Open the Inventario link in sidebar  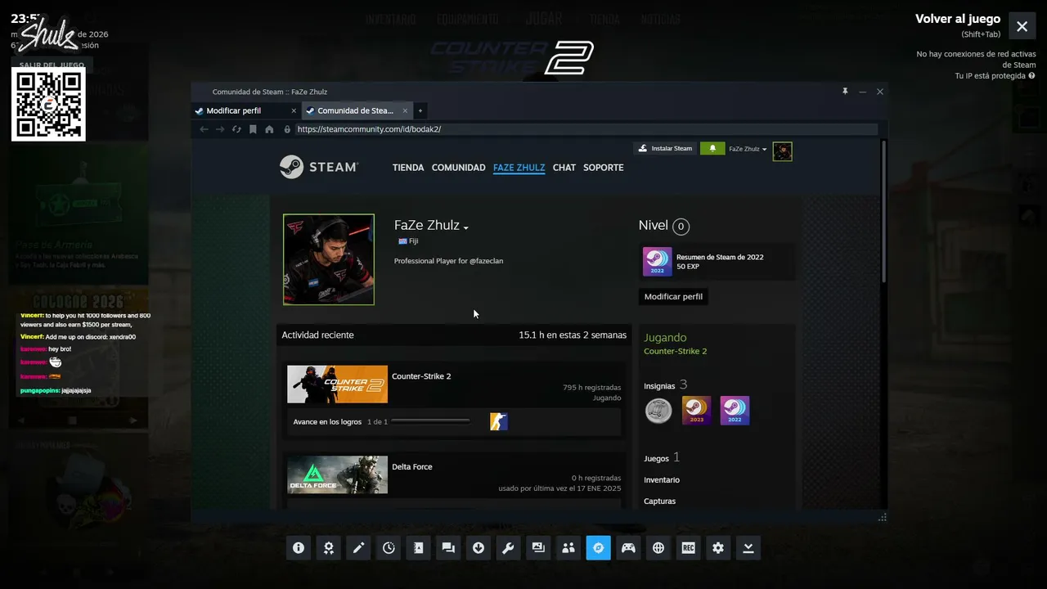662,480
